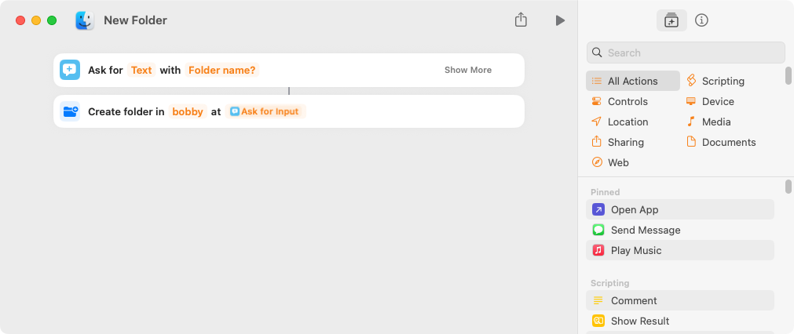This screenshot has height=334, width=794.
Task: Select the All Actions category
Action: click(x=632, y=81)
